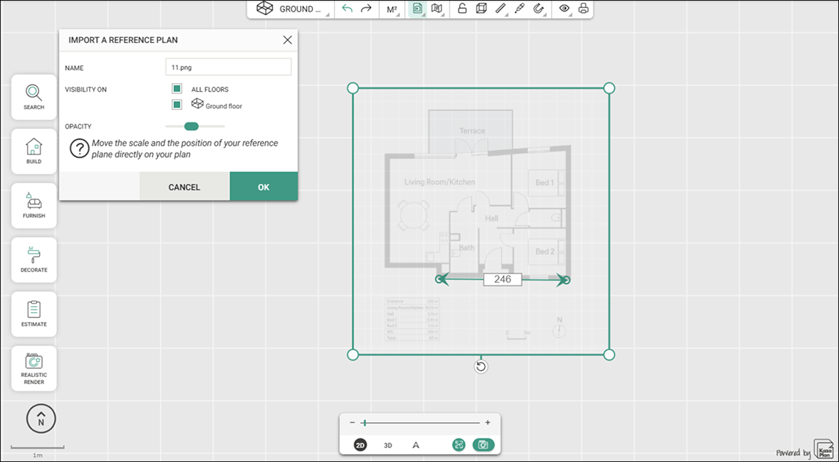Click the bottom-right corner resize handle
Image resolution: width=839 pixels, height=462 pixels.
[609, 355]
